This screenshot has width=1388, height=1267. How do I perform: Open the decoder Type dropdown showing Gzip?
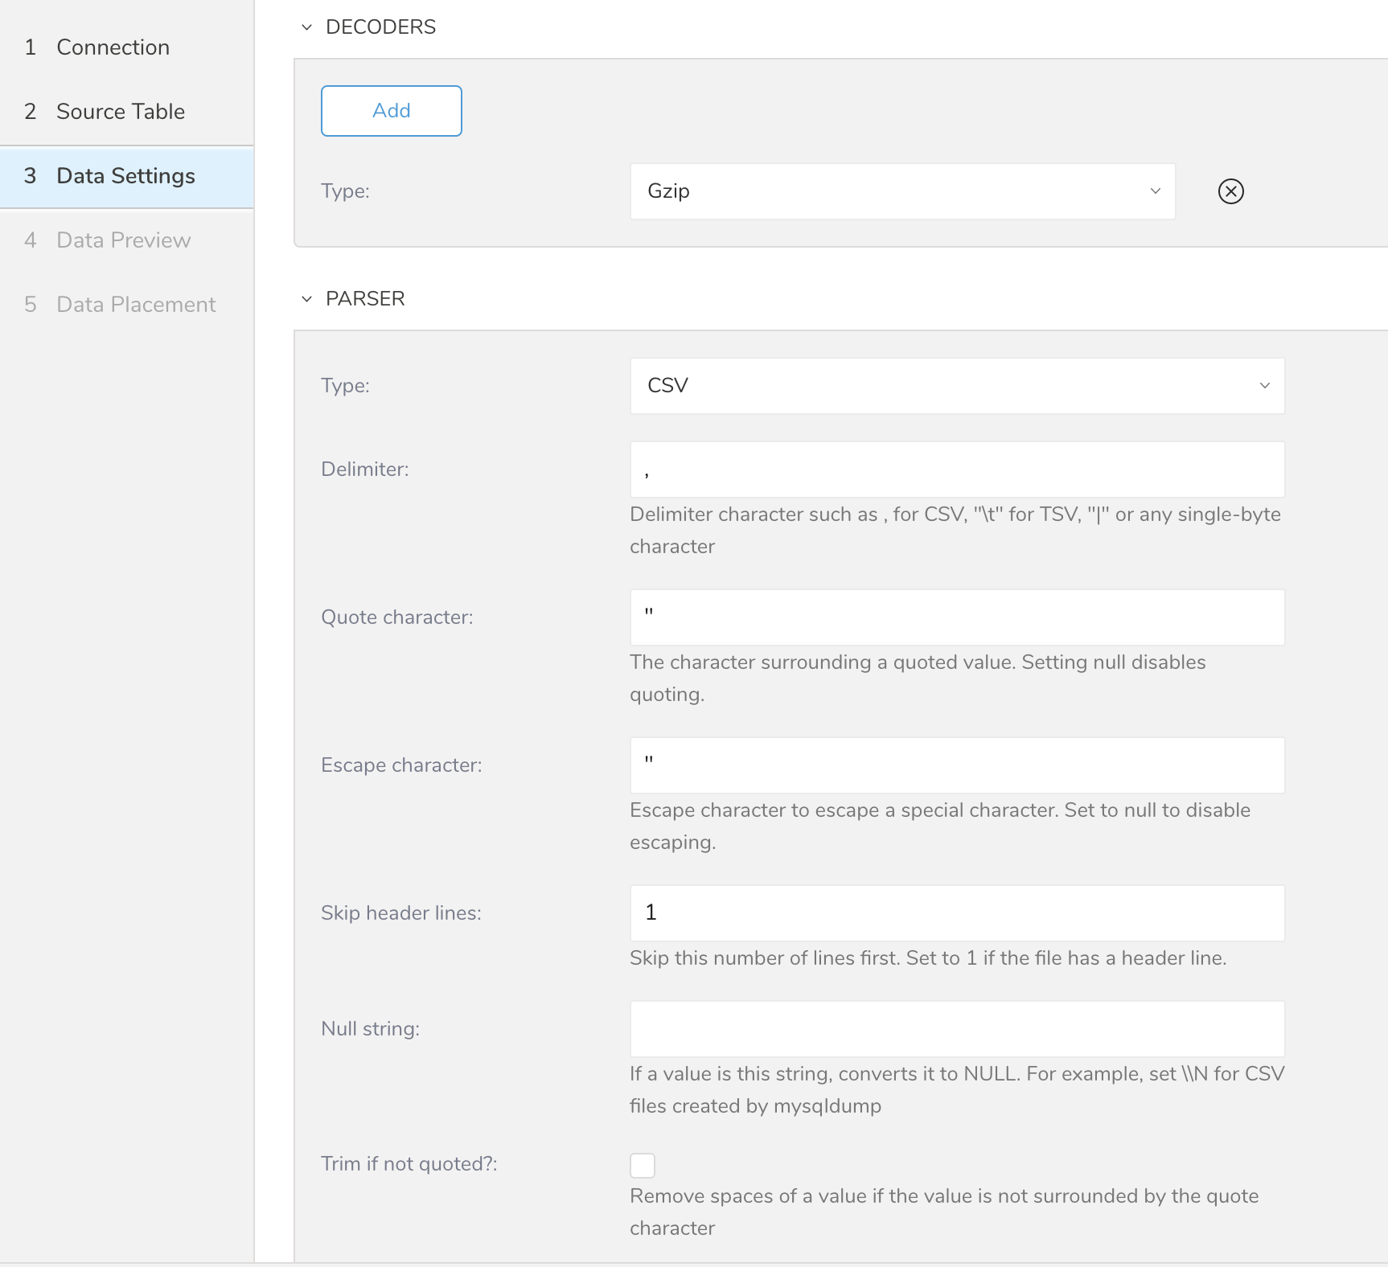point(902,191)
